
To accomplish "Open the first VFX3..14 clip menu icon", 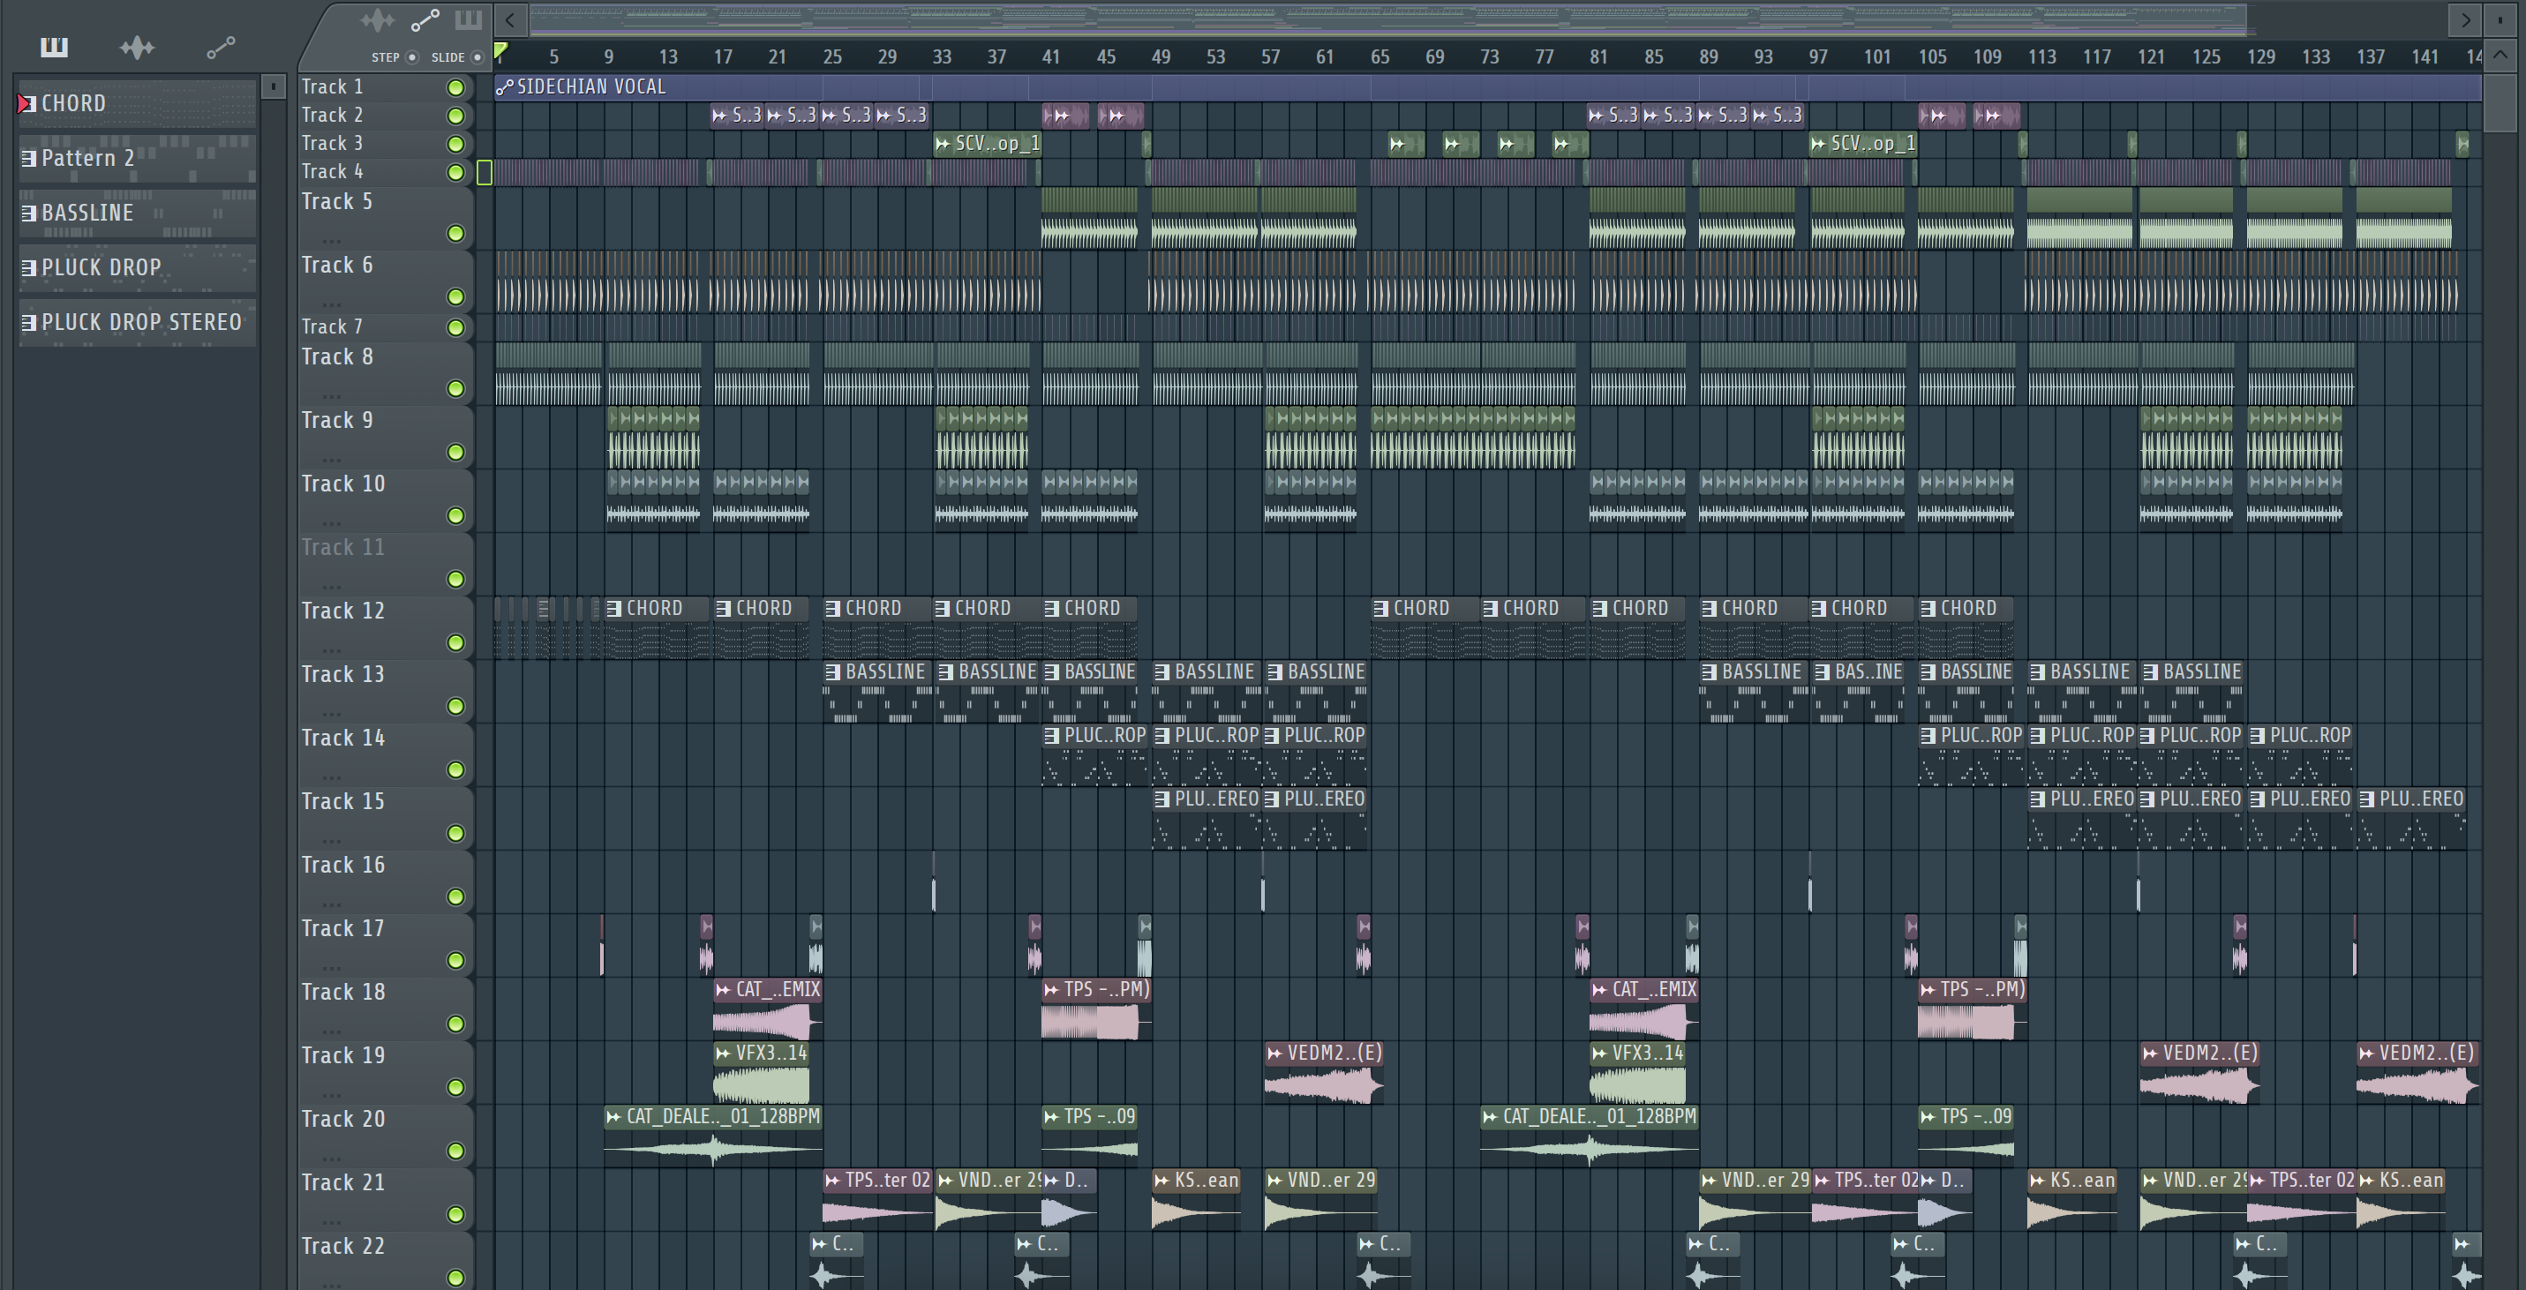I will pyautogui.click(x=724, y=1053).
